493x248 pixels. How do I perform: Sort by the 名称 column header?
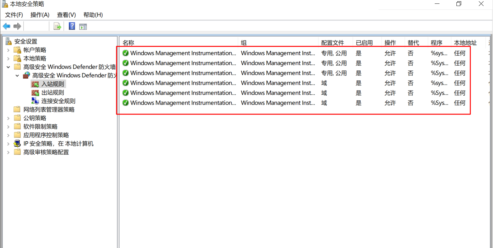179,43
